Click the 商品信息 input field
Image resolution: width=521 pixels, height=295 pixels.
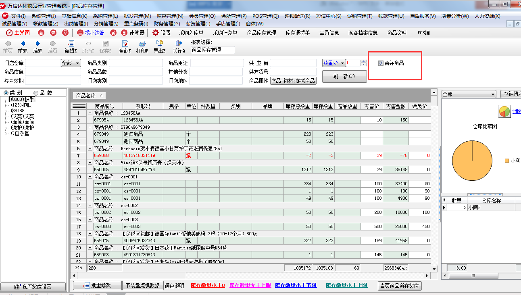tap(53, 72)
